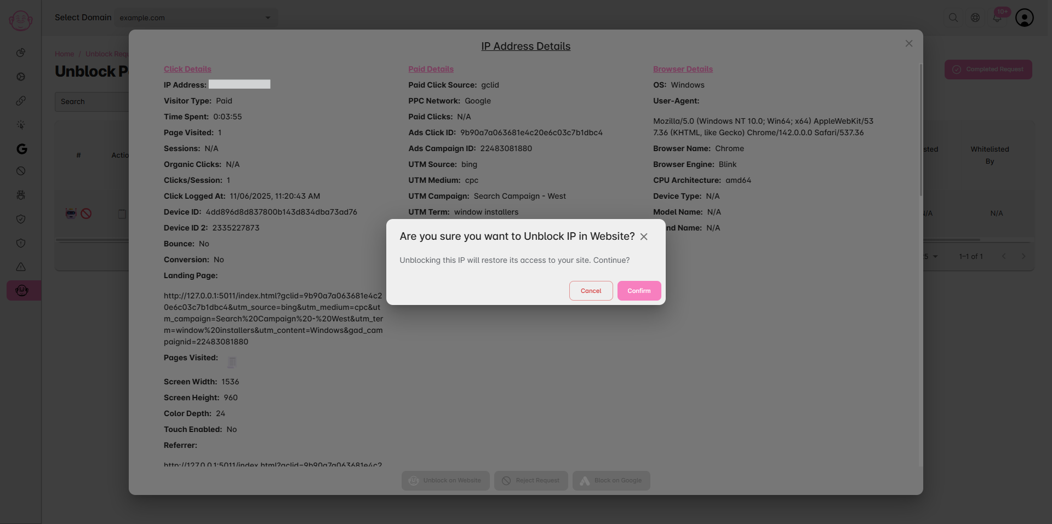Open the shield checkmark sidebar item
This screenshot has height=524, width=1052.
point(21,219)
